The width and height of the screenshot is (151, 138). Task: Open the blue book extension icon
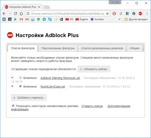(x=127, y=14)
